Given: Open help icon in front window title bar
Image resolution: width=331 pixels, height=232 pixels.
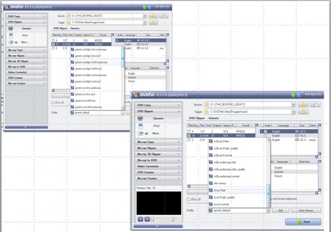Looking at the screenshot, I should click(299, 95).
